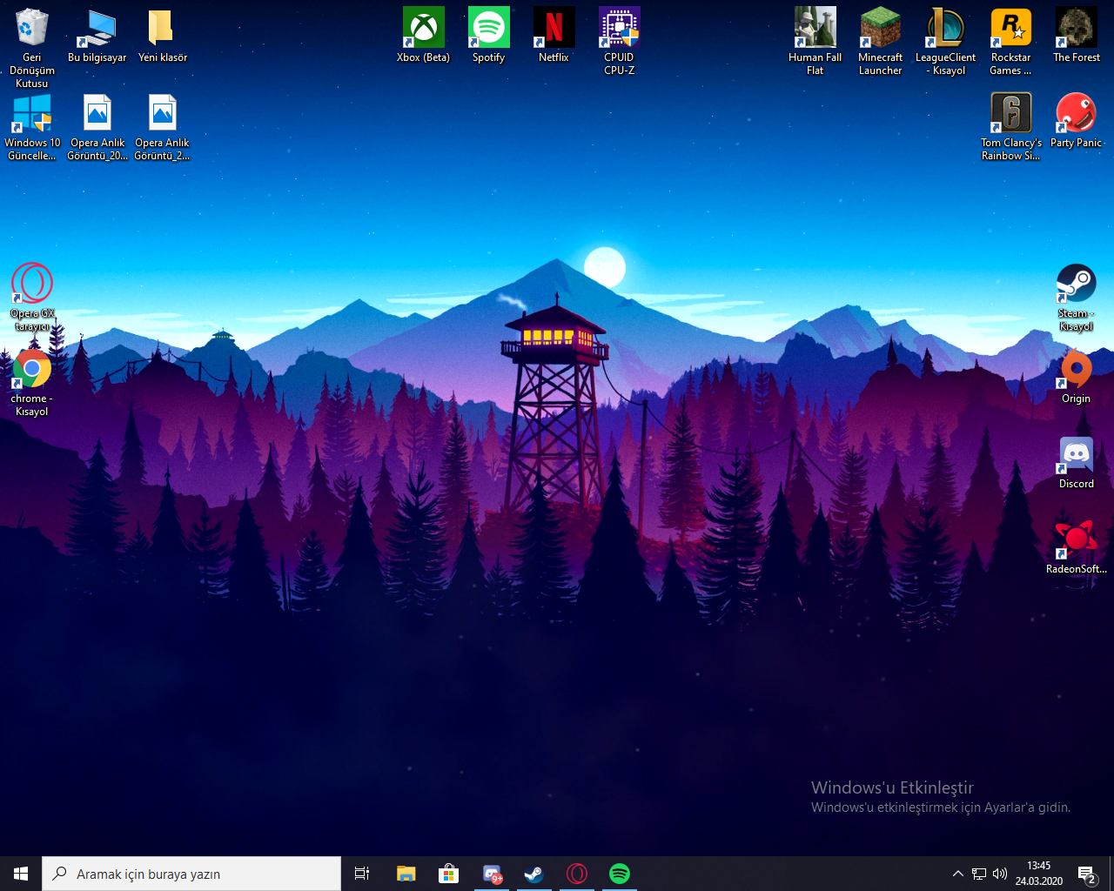Viewport: 1114px width, 891px height.
Task: Click the 'Aramak için buraya yazın' search box
Action: point(191,874)
